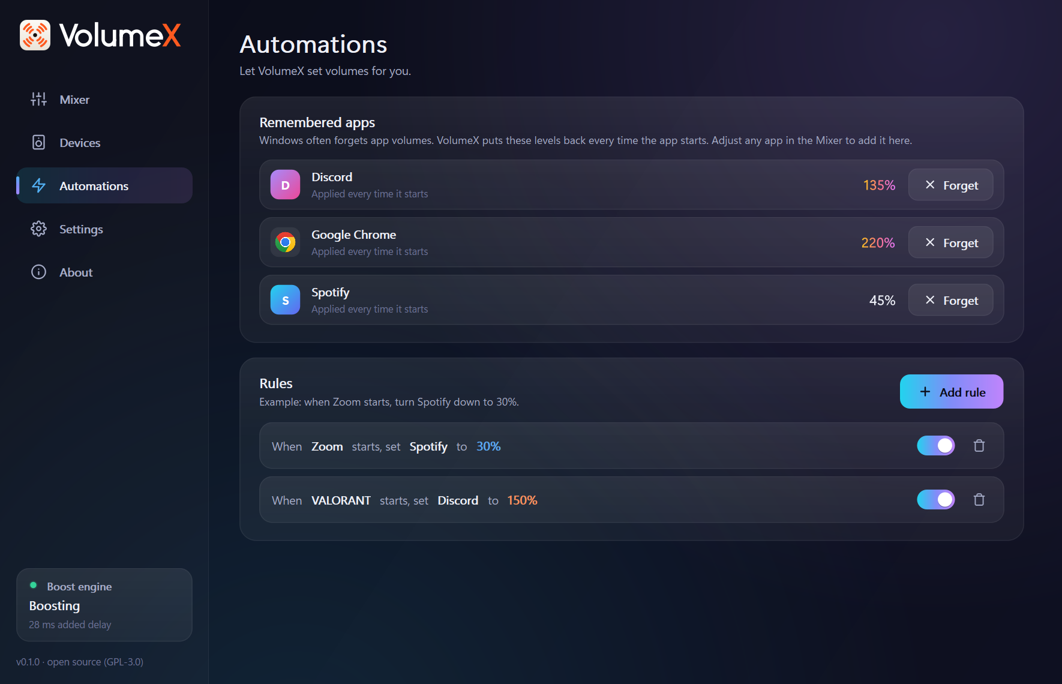Click the Rules section heading
1062x684 pixels.
pyautogui.click(x=276, y=383)
